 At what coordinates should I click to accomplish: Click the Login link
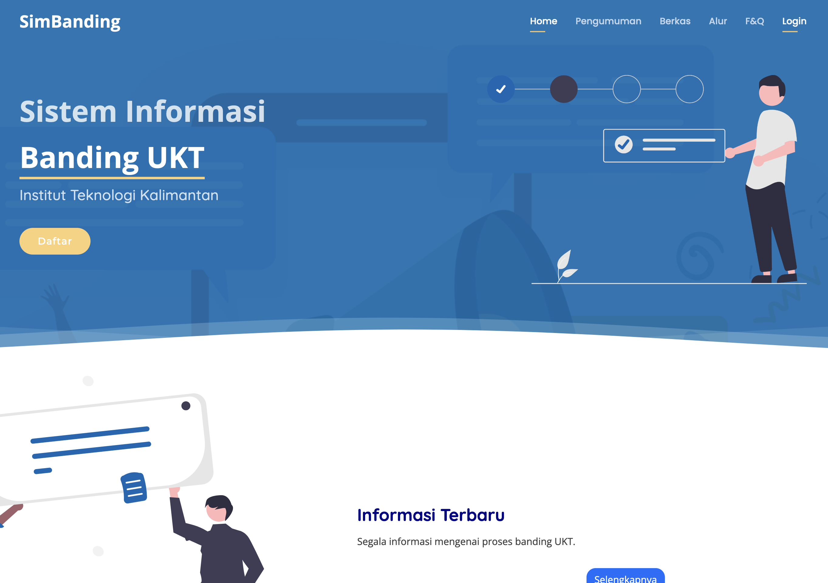tap(794, 21)
